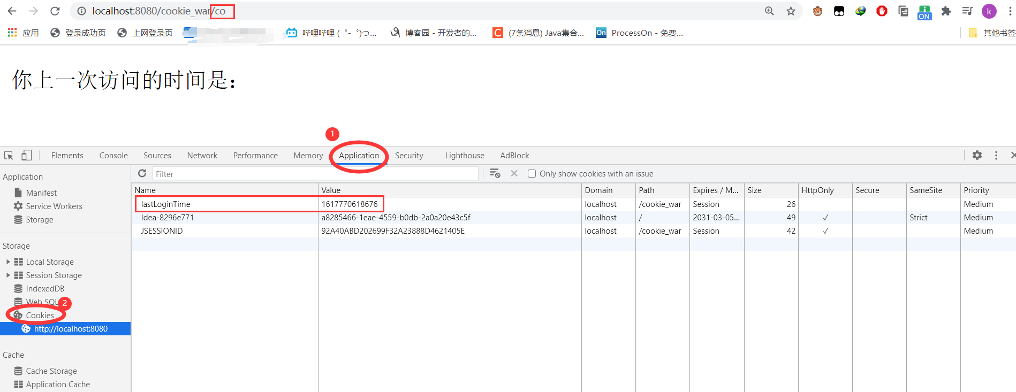The height and width of the screenshot is (392, 1016).
Task: Open the AdBlock DevTools tab
Action: click(x=514, y=156)
